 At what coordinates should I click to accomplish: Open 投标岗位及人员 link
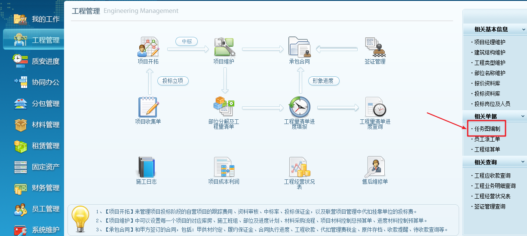492,104
